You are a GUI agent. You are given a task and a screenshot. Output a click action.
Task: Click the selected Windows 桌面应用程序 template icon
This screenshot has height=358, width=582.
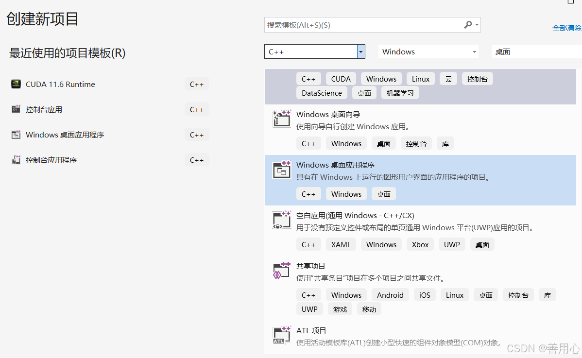click(282, 170)
